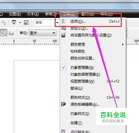Open the application launcher dropdown arrow
This screenshot has width=139, height=133.
tap(20, 22)
